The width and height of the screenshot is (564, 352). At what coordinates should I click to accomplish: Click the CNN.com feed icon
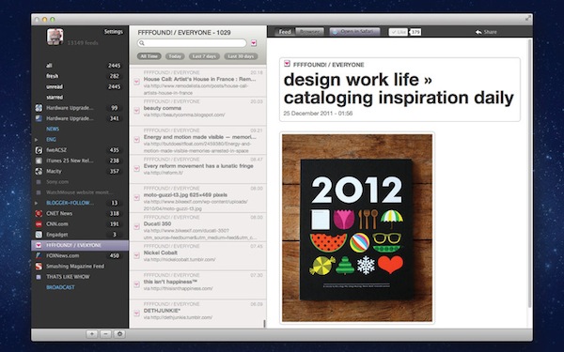tap(39, 224)
